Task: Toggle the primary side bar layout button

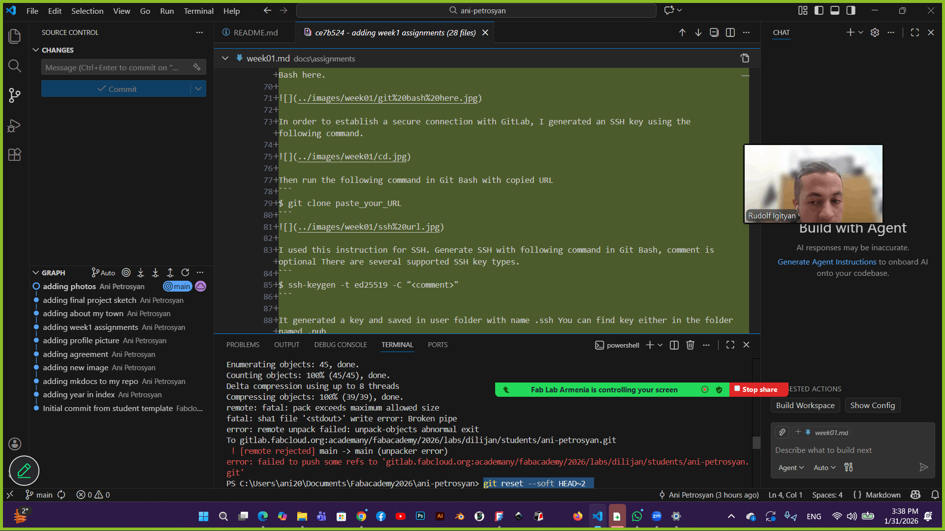Action: (819, 10)
